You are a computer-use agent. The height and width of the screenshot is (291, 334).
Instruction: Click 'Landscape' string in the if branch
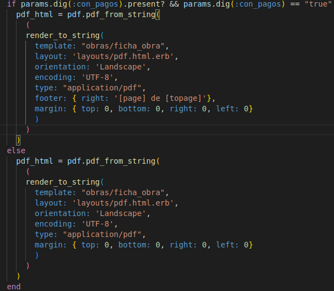121,67
